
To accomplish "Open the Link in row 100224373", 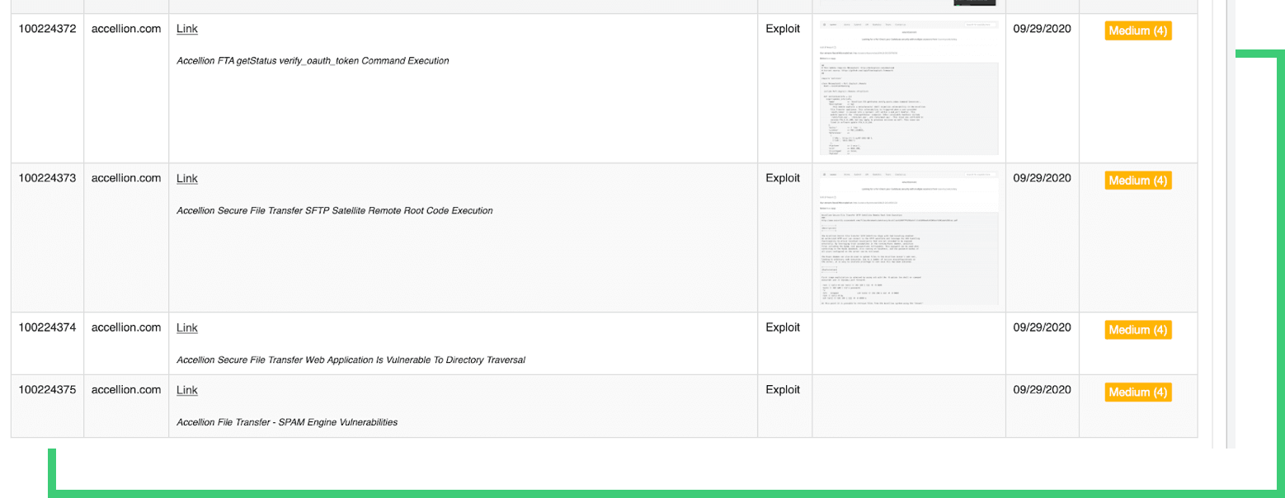I will click(186, 178).
